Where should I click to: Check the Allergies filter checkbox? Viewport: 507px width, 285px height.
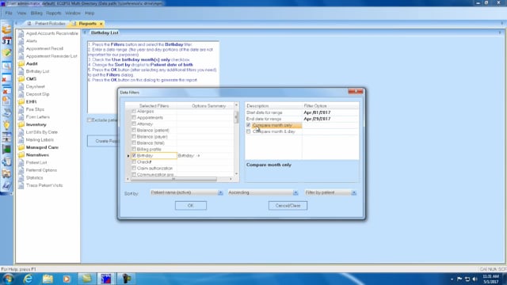click(x=134, y=112)
